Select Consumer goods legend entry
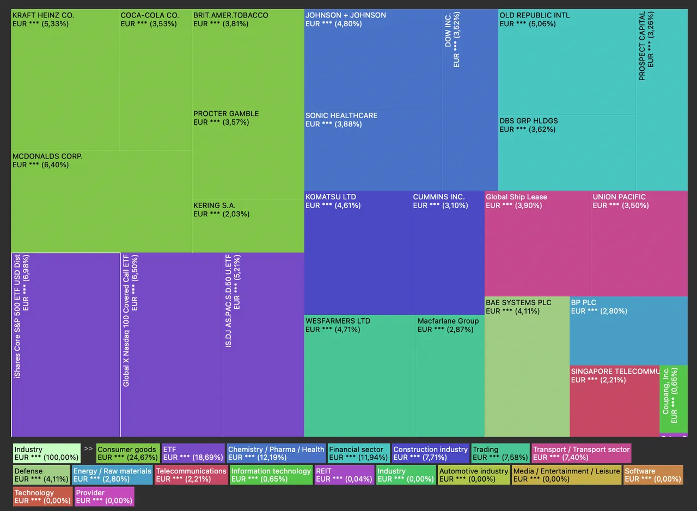Screen dimensions: 697x511 128,453
